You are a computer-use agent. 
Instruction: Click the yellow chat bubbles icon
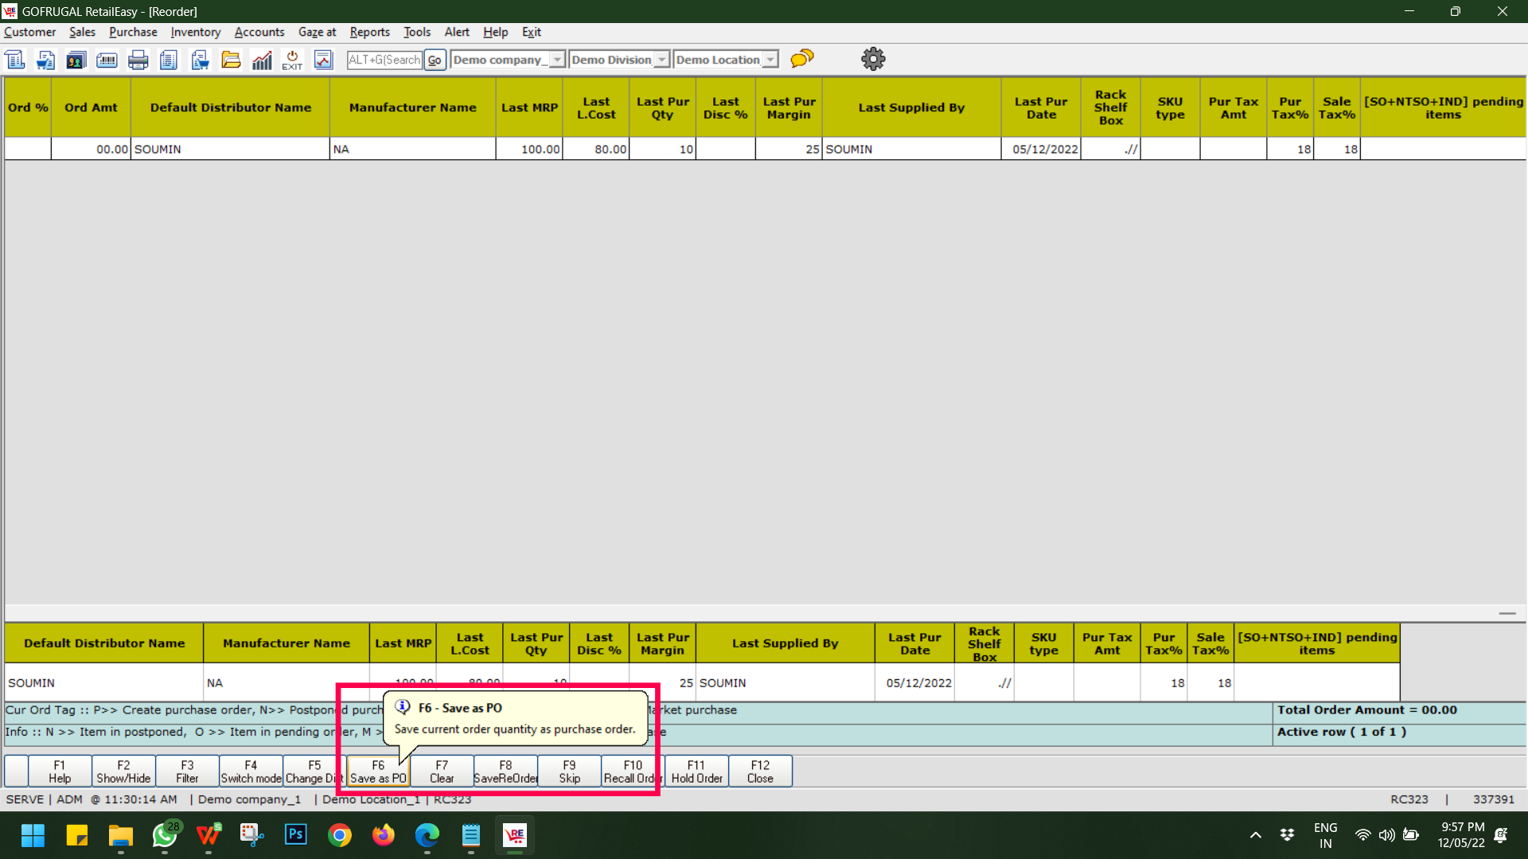(802, 59)
